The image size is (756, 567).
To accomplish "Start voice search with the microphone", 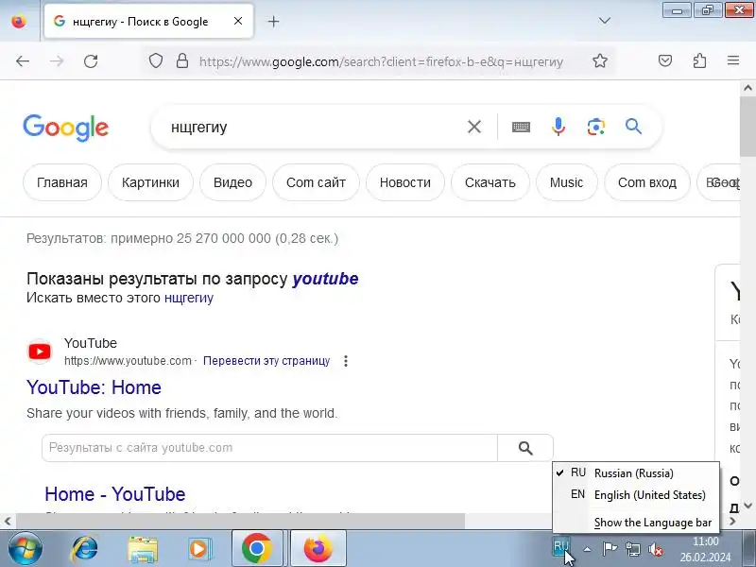I will click(x=558, y=127).
